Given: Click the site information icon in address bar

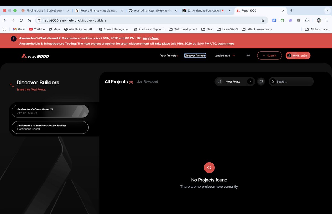Looking at the screenshot, I should (x=39, y=20).
